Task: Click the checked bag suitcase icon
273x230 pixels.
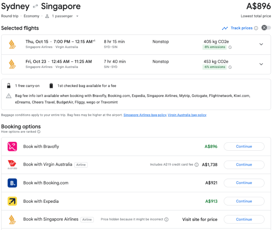Action: 51,85
